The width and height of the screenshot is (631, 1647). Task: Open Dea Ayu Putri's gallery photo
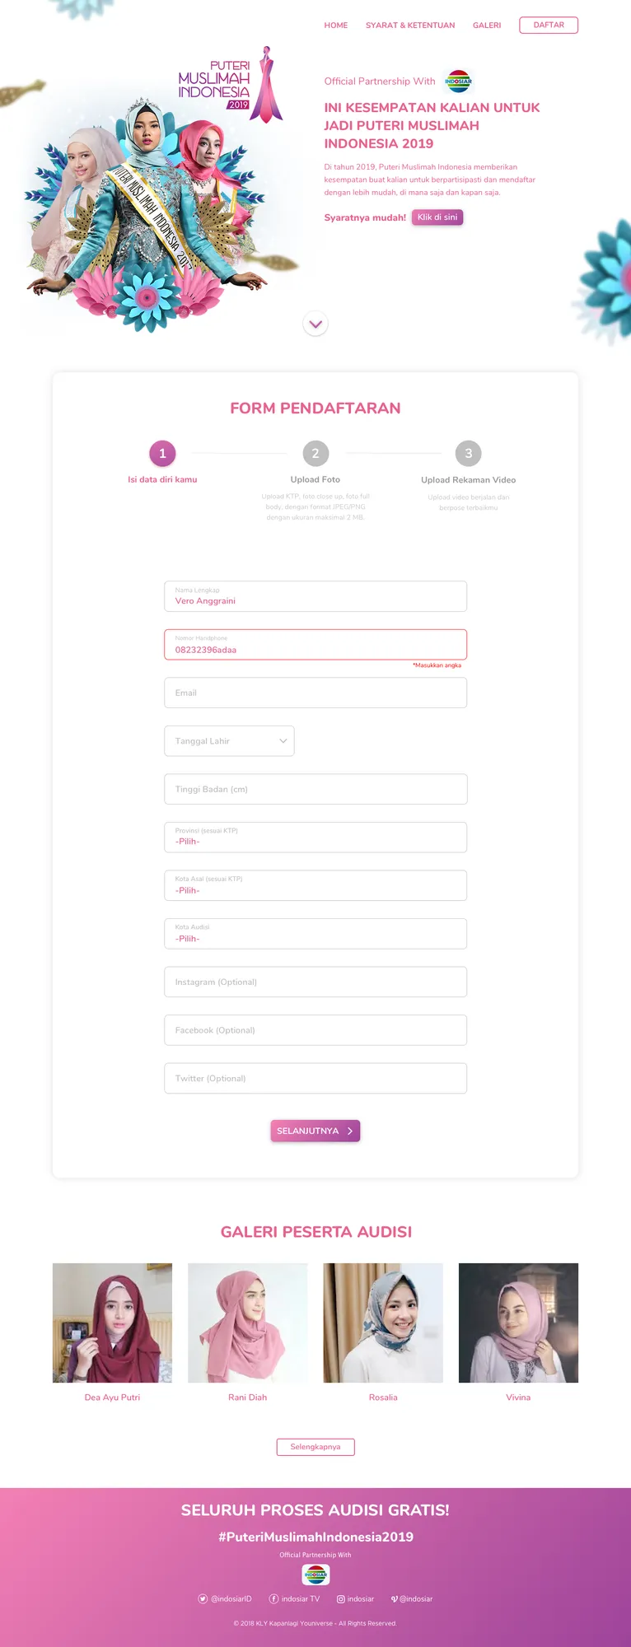tap(112, 1323)
